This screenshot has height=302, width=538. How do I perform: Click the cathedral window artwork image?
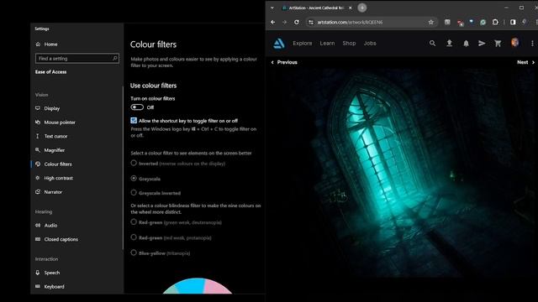pos(403,173)
